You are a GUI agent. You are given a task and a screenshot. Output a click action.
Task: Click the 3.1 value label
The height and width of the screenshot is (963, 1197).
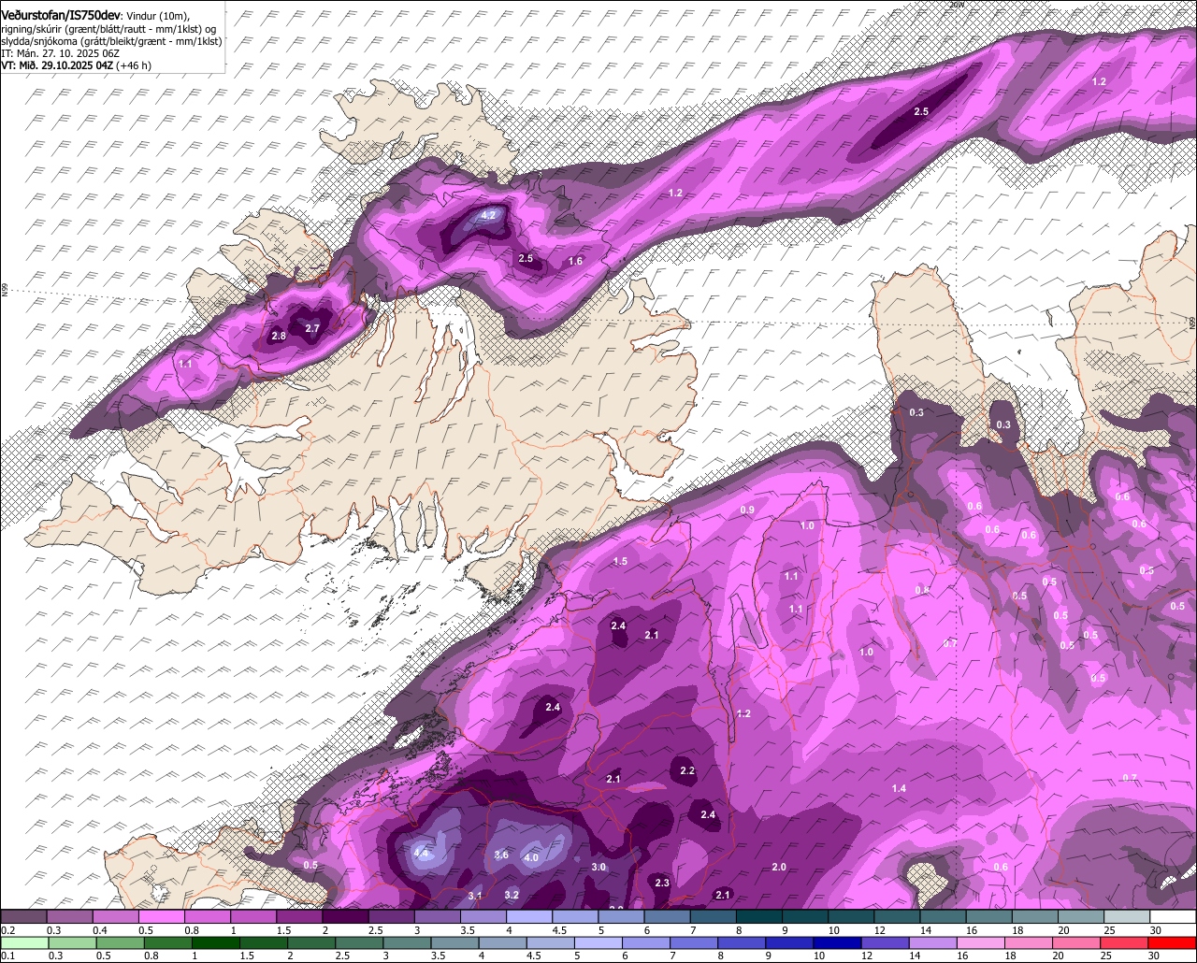click(x=474, y=897)
